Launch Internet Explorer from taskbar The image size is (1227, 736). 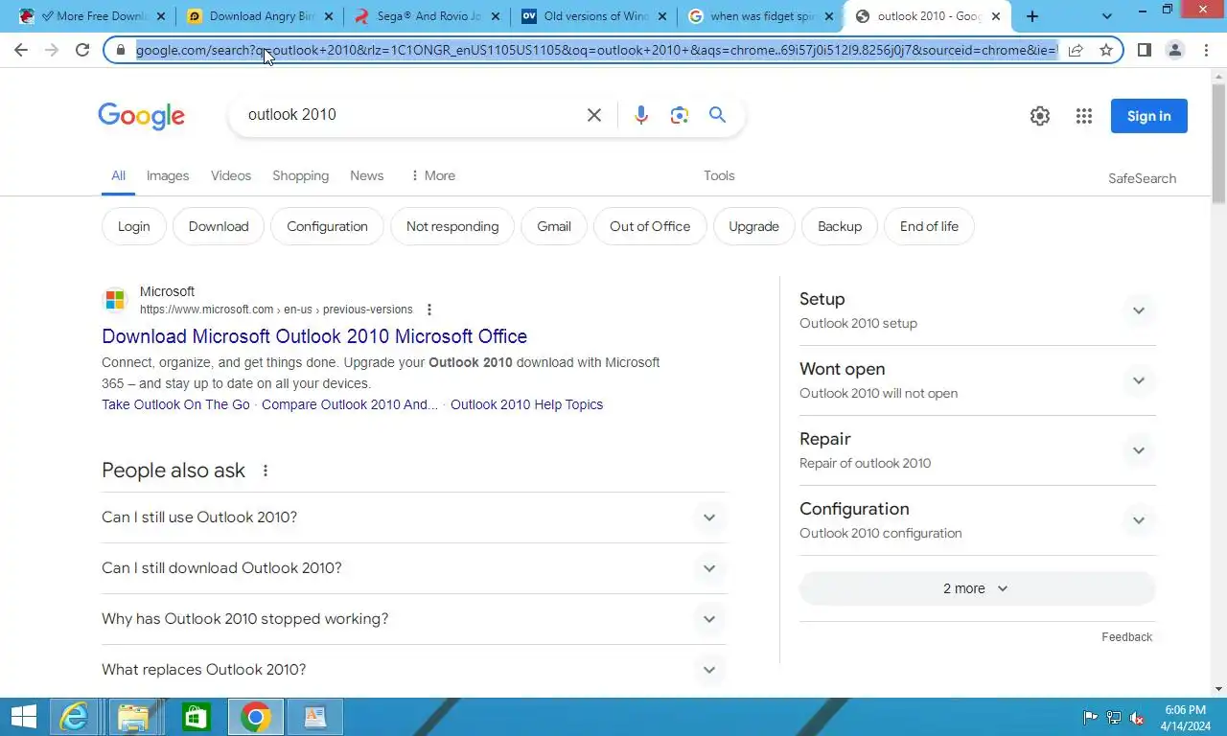(x=74, y=717)
